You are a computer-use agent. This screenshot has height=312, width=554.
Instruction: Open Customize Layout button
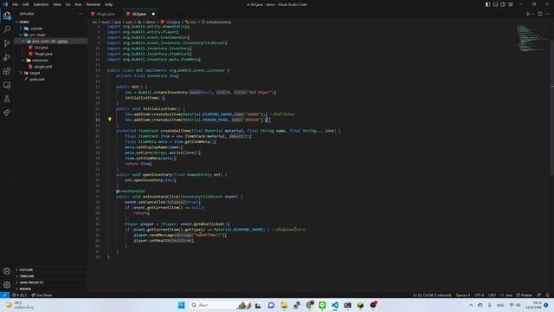pos(511,4)
